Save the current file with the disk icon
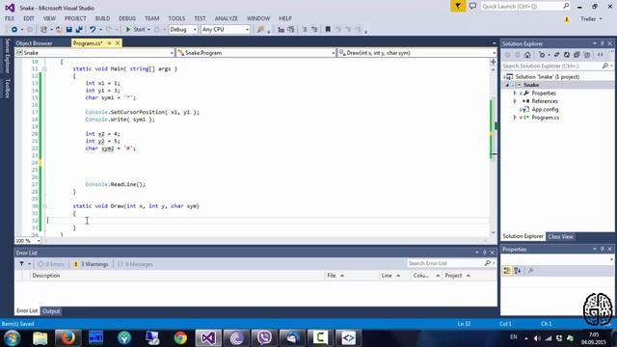The width and height of the screenshot is (617, 347). point(68,30)
